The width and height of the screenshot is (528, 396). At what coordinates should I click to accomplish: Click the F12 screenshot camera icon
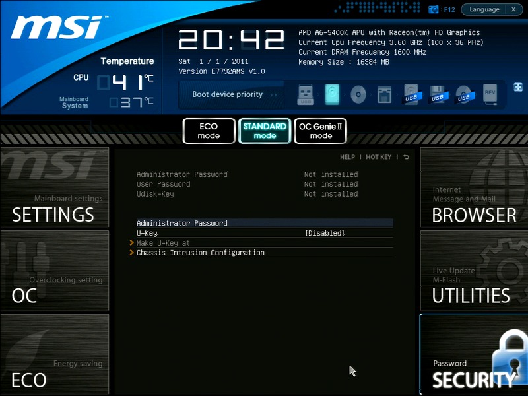433,9
